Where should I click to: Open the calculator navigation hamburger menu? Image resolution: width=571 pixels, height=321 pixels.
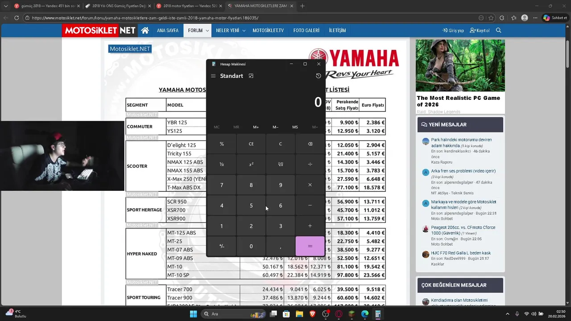point(213,76)
